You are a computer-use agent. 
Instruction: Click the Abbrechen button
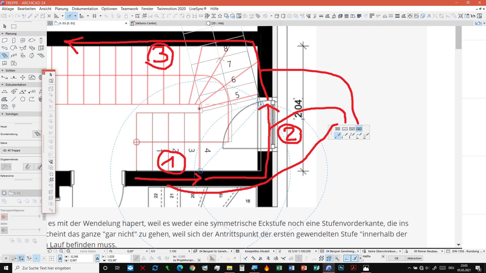click(414, 258)
